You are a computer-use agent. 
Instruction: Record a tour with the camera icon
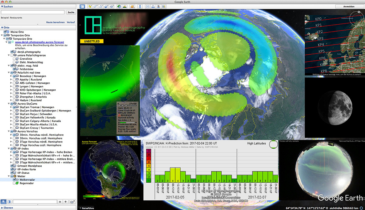pos(112,7)
